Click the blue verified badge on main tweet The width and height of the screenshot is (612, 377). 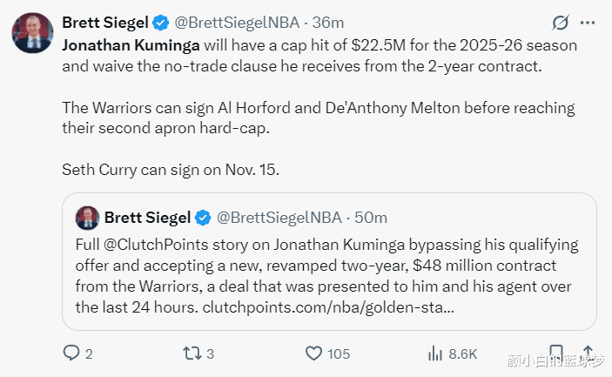click(161, 22)
